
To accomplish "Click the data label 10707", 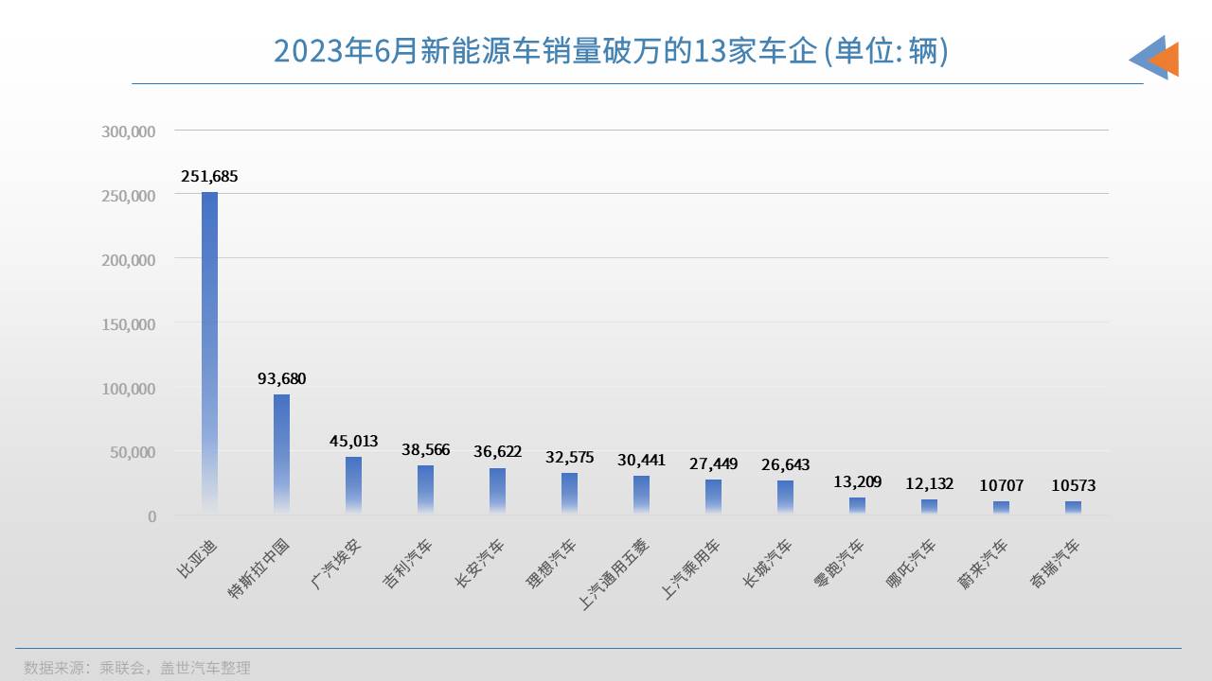I will tap(1002, 485).
